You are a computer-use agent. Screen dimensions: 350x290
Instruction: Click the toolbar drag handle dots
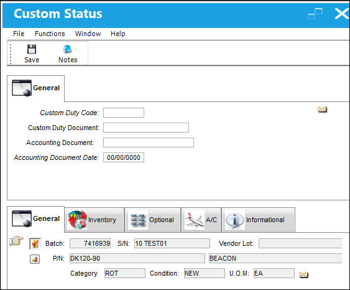pos(11,54)
